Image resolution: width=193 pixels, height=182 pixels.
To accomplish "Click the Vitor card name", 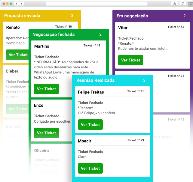I will tap(123, 28).
